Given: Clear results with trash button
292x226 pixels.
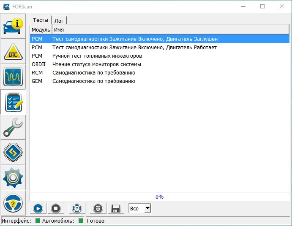Looking at the screenshot, I should [x=98, y=208].
